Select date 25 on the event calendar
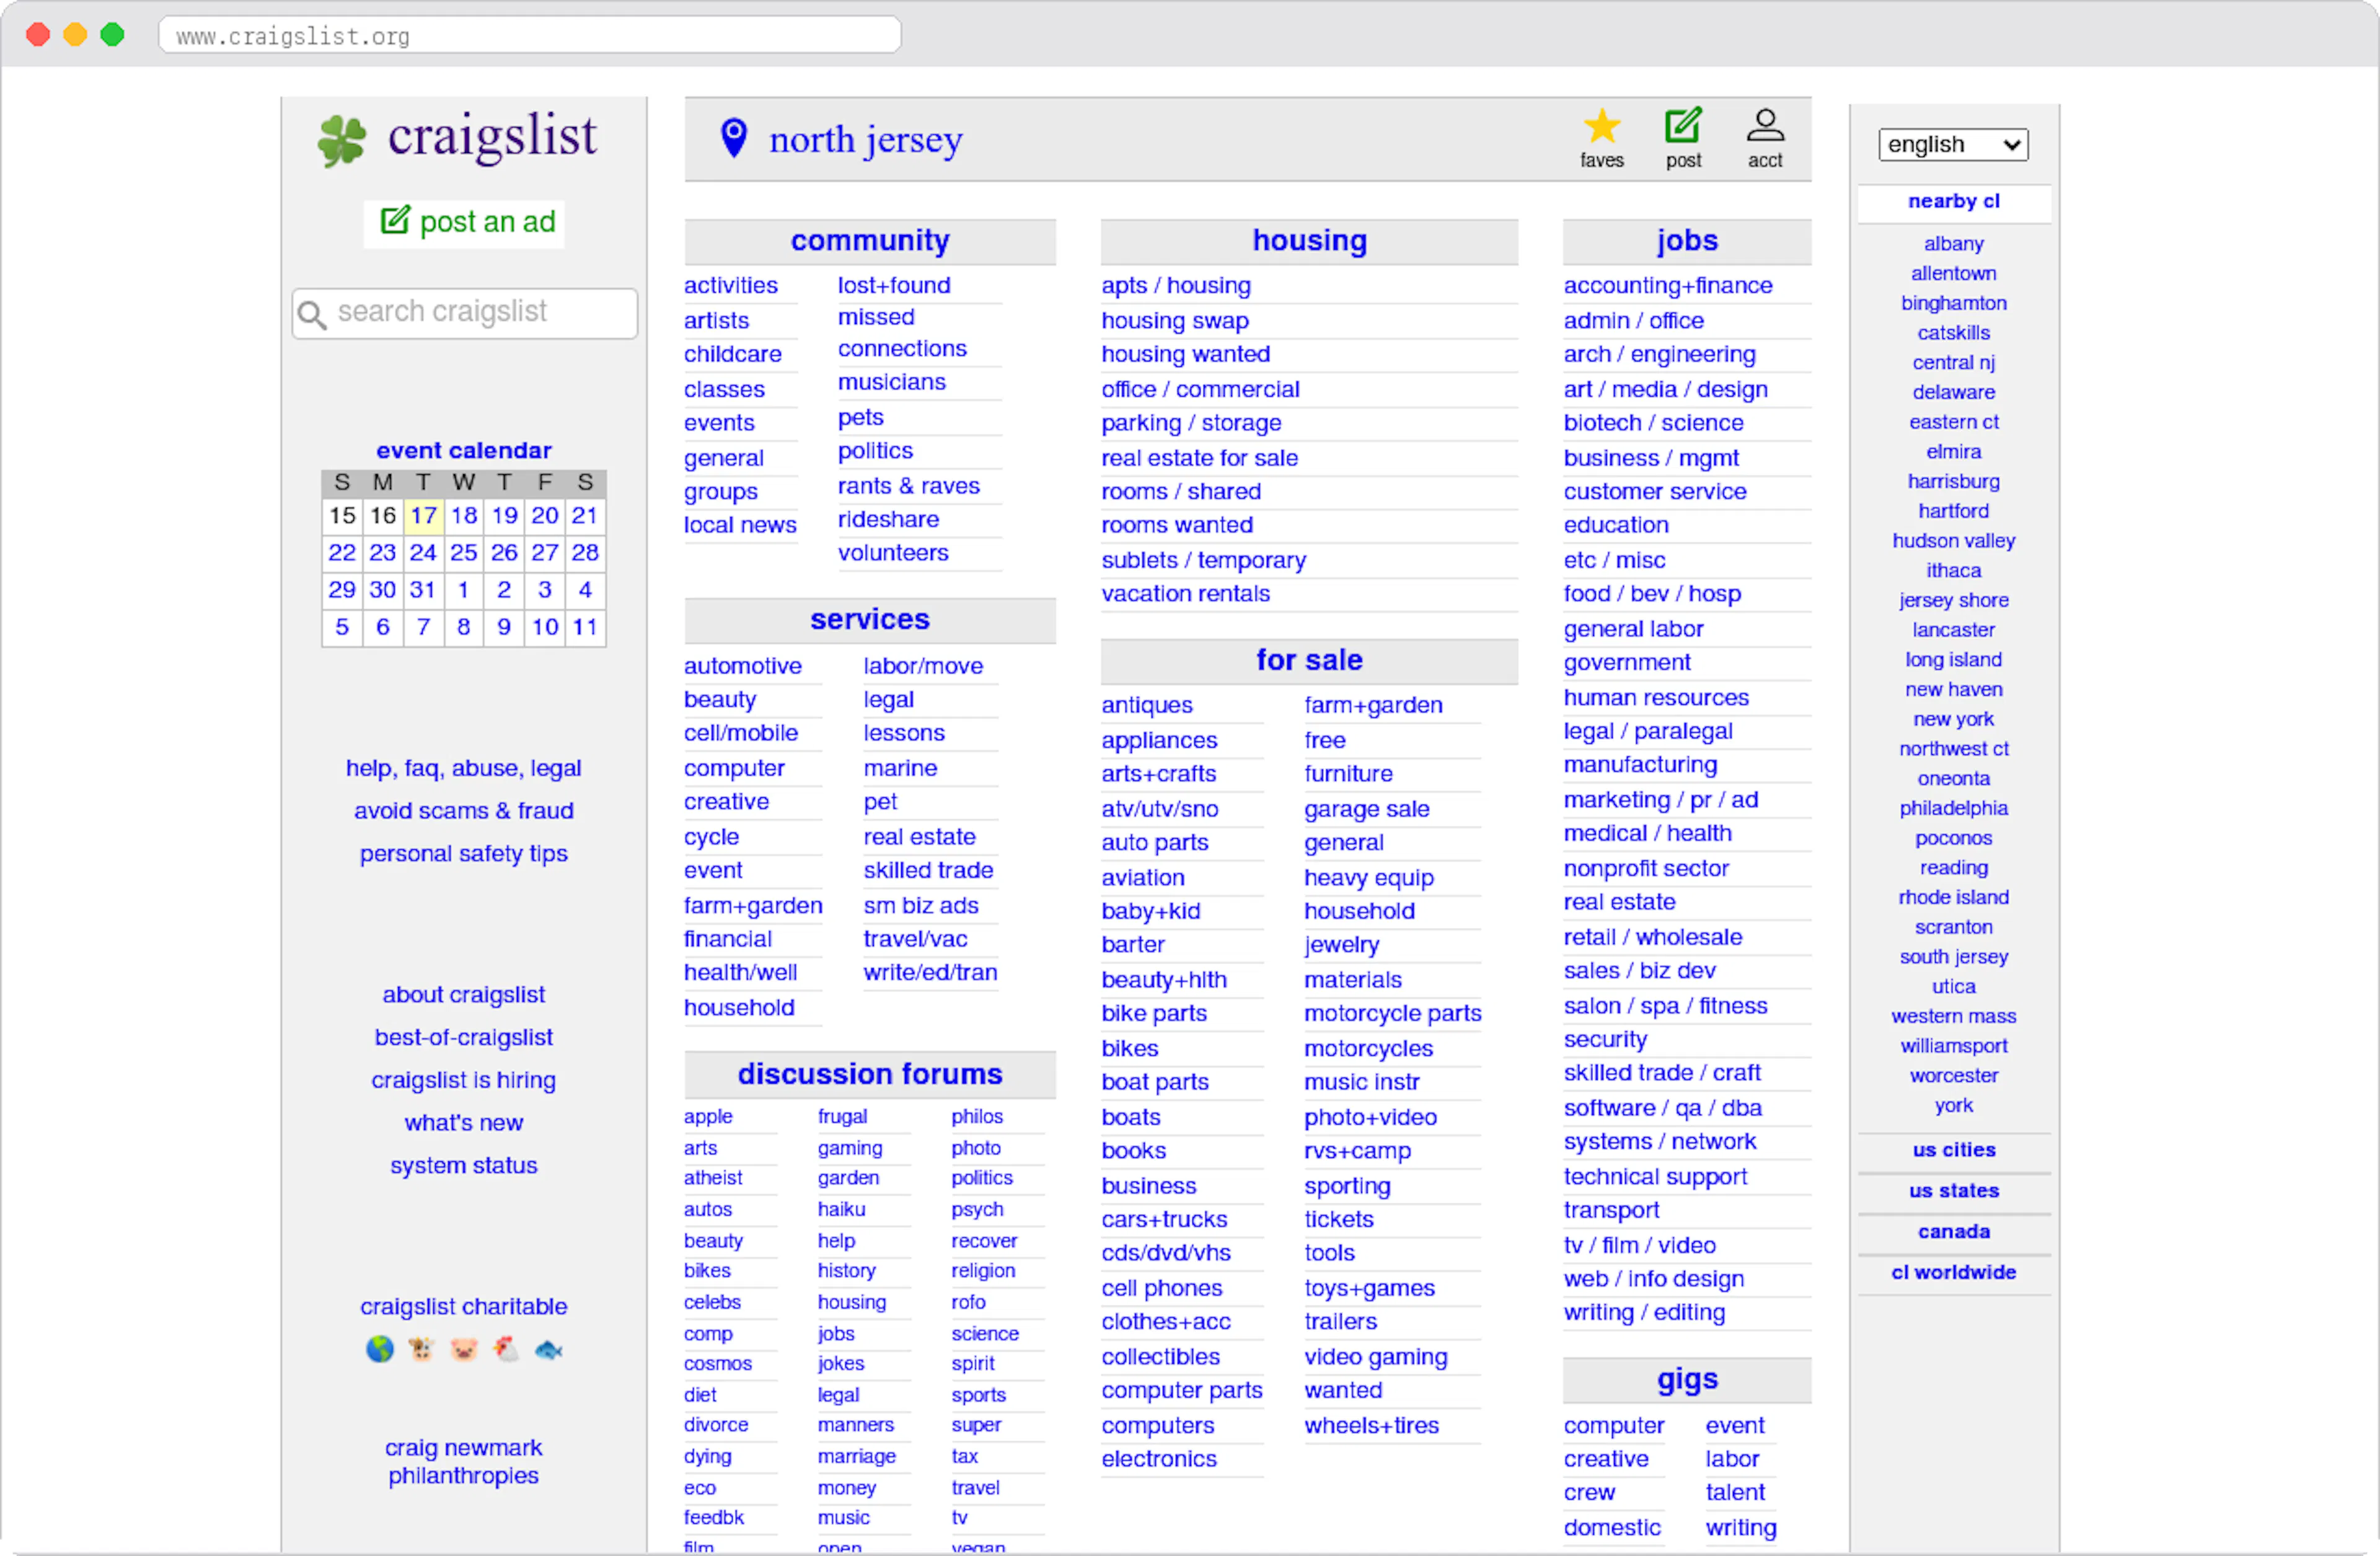The image size is (2380, 1556). coord(463,553)
